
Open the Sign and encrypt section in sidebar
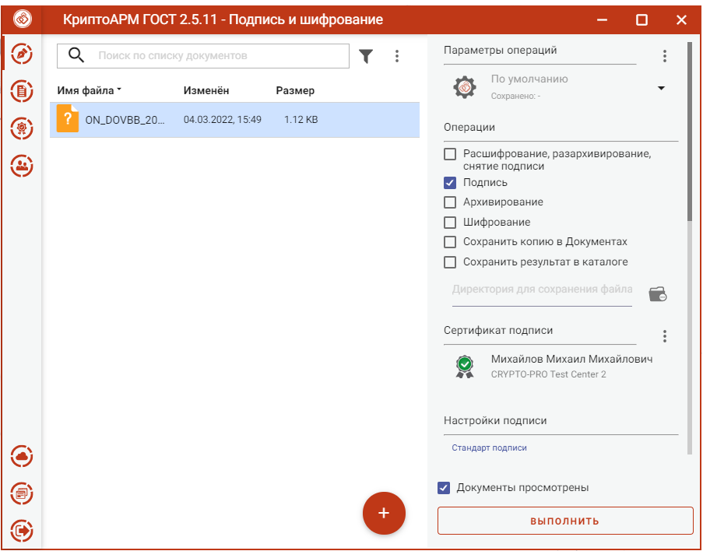tap(22, 54)
